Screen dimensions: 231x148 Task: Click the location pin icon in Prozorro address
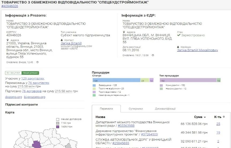pos(7,40)
